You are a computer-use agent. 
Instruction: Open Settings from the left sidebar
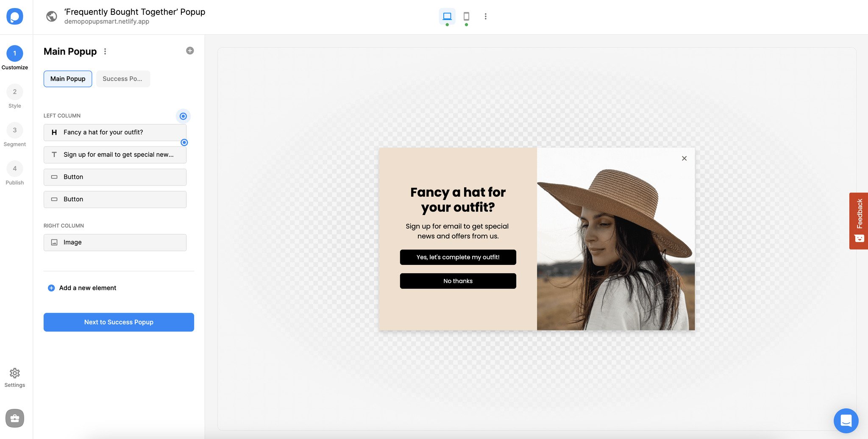[x=15, y=377]
